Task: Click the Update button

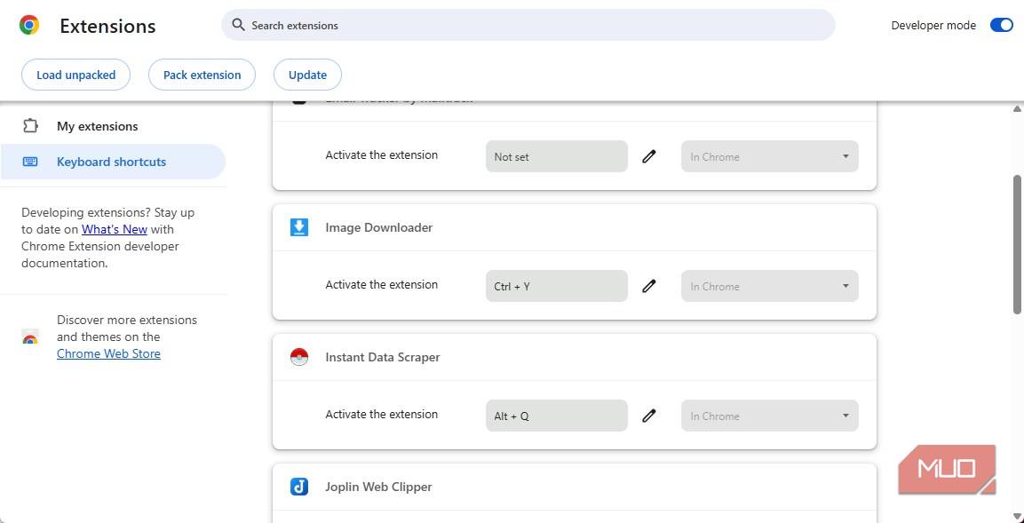Action: pyautogui.click(x=307, y=75)
